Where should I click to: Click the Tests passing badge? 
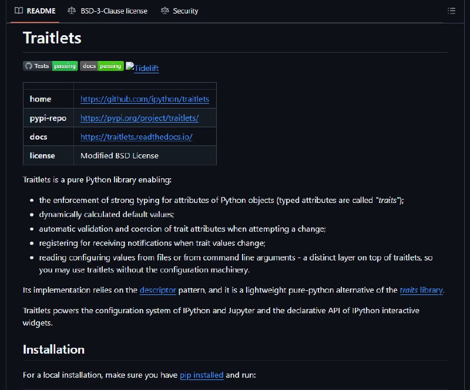pyautogui.click(x=51, y=66)
